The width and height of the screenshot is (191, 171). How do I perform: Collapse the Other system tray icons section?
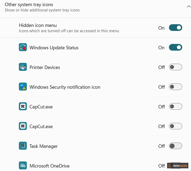pyautogui.click(x=189, y=6)
